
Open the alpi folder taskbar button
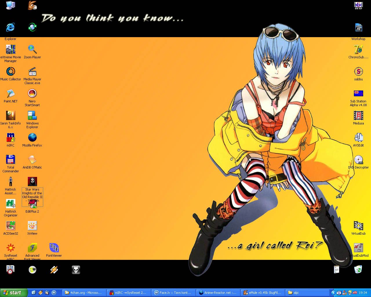(x=307, y=293)
